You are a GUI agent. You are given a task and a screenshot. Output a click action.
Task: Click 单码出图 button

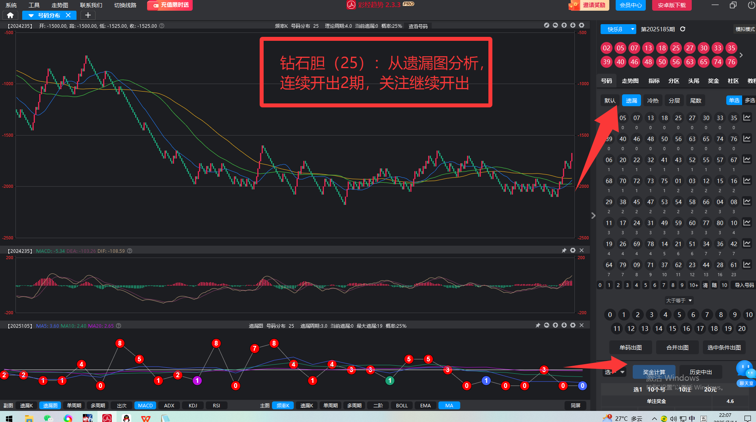pyautogui.click(x=630, y=347)
